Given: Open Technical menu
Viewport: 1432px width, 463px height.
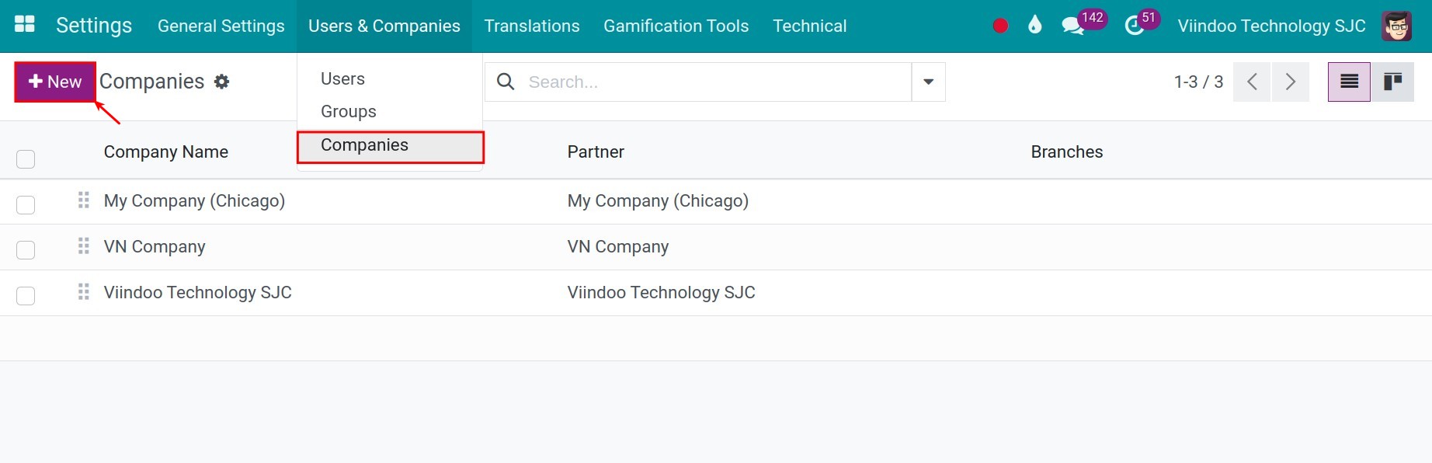Looking at the screenshot, I should [x=810, y=26].
